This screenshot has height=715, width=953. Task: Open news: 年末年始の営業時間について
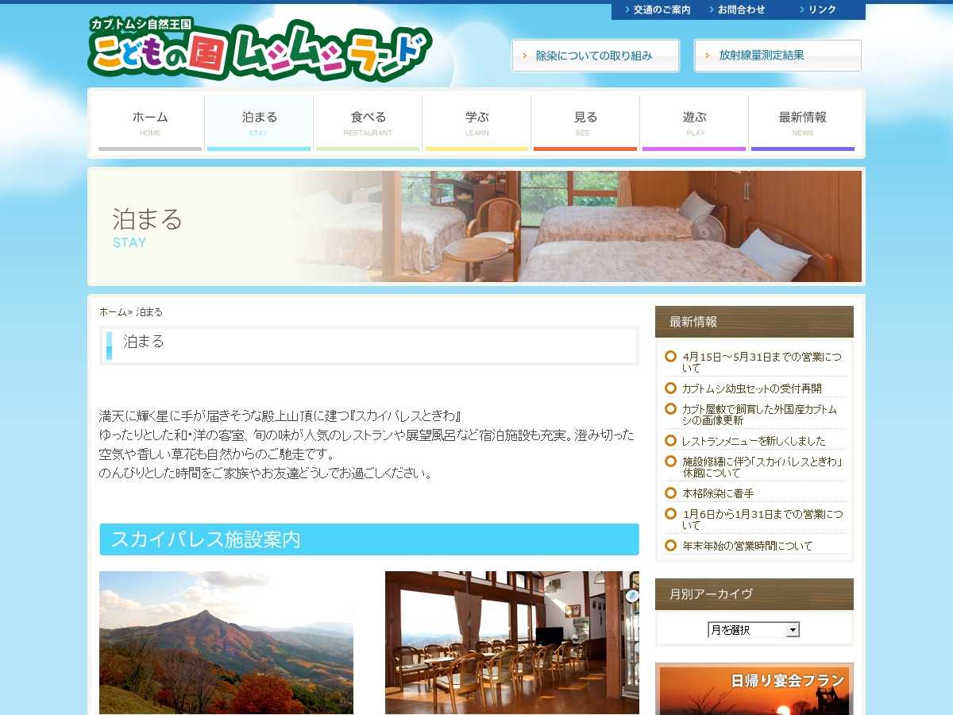coord(747,546)
